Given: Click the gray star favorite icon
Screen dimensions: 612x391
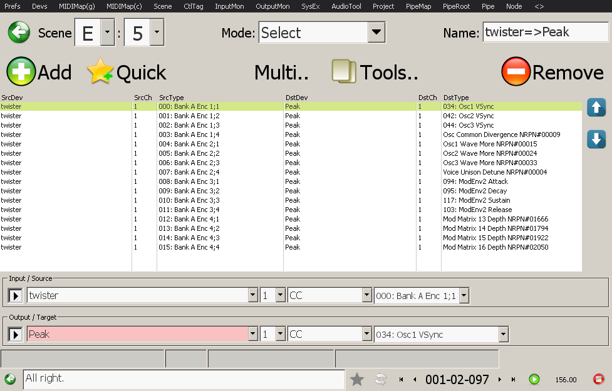Looking at the screenshot, I should coord(357,379).
